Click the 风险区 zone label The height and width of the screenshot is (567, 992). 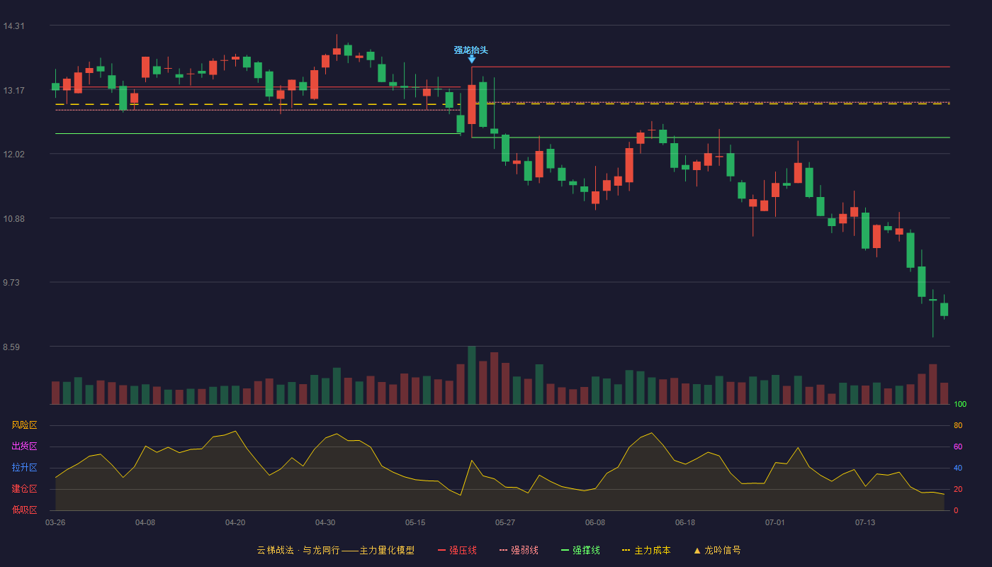(x=25, y=425)
